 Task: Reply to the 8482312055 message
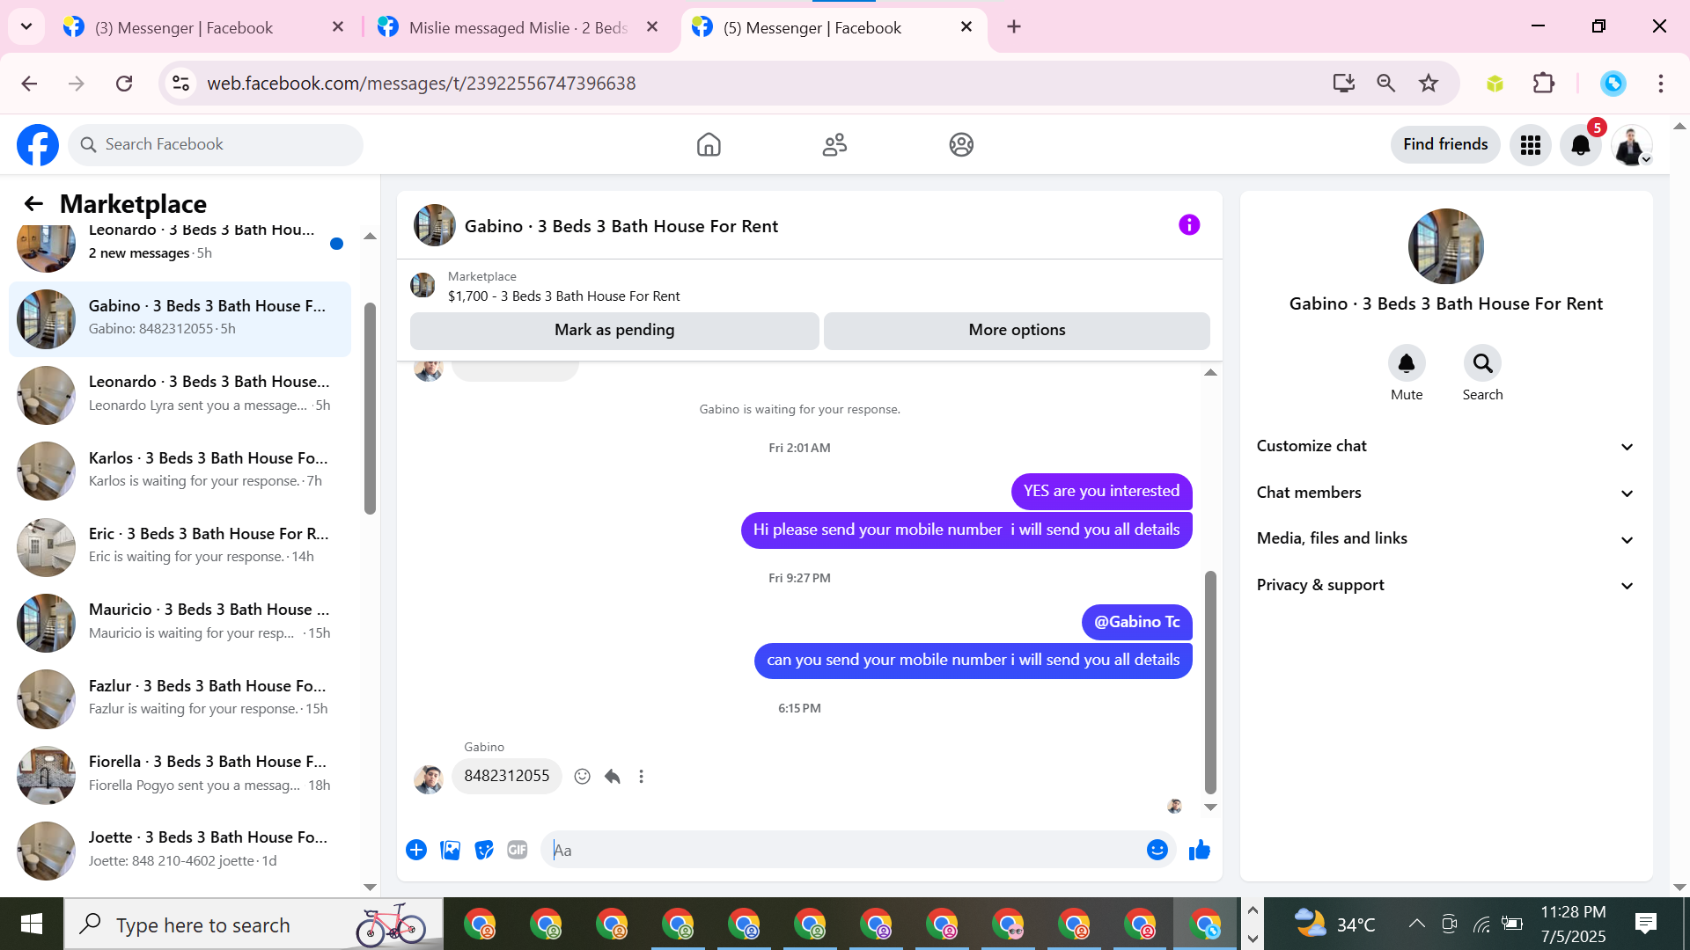pyautogui.click(x=613, y=776)
